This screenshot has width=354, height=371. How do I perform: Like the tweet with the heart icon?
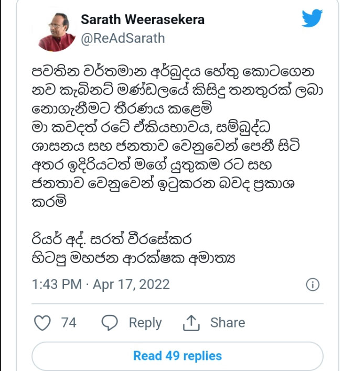[x=42, y=323]
